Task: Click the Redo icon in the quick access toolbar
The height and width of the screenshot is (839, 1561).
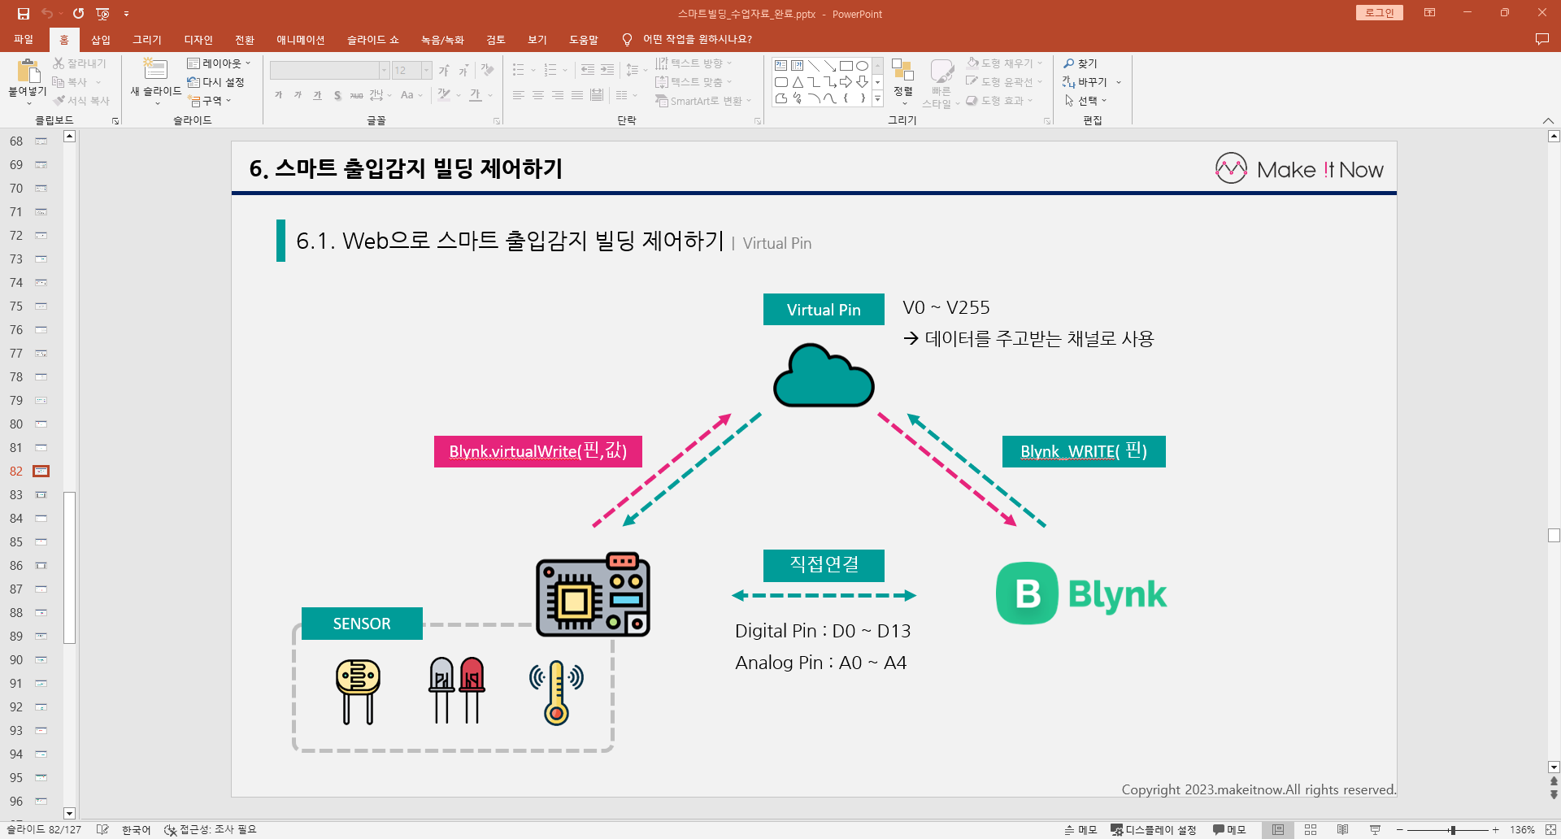Action: pyautogui.click(x=78, y=13)
